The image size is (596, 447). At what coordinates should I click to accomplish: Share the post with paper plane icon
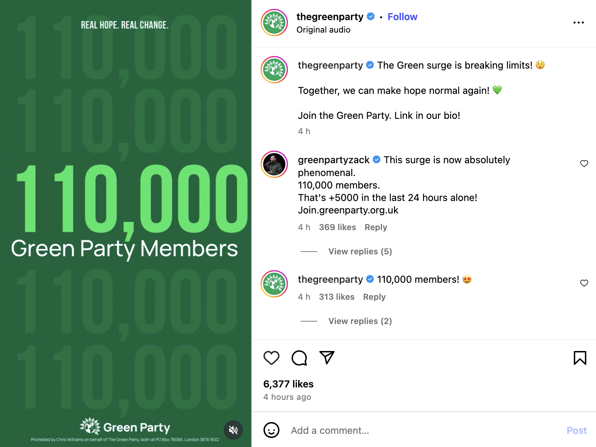coord(327,358)
